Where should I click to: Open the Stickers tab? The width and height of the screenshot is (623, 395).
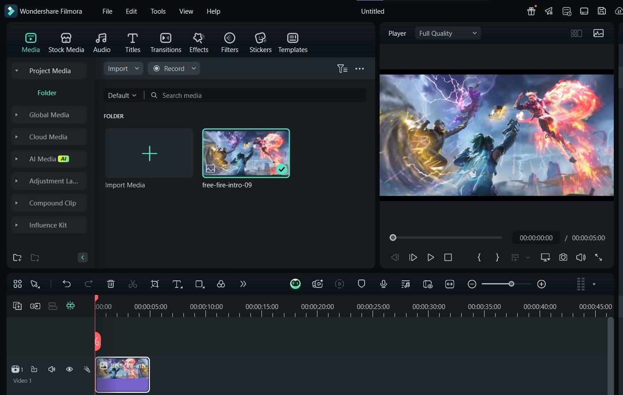pyautogui.click(x=261, y=43)
